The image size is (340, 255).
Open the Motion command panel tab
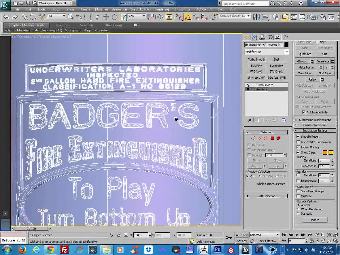click(270, 37)
